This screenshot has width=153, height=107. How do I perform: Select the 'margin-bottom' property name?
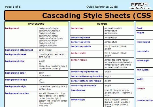pos(145,100)
